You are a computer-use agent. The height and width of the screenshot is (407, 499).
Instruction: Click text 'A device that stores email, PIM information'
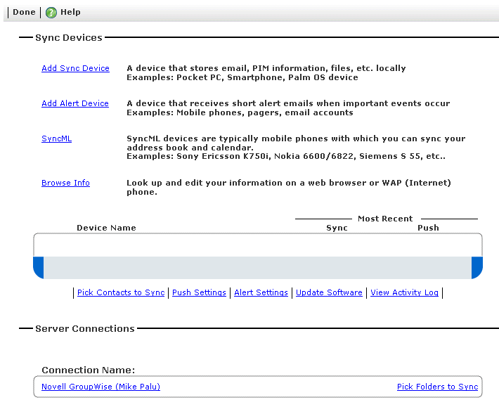point(227,68)
